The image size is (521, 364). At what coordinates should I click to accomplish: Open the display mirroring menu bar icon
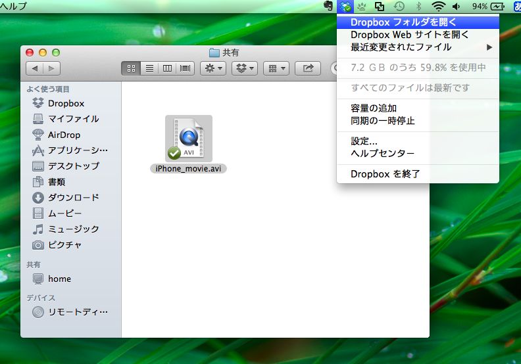(380, 7)
